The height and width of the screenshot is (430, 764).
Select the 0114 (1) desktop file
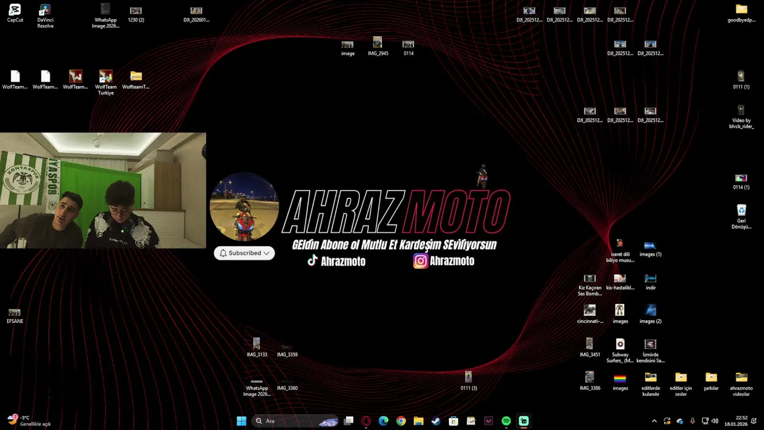[x=741, y=181]
